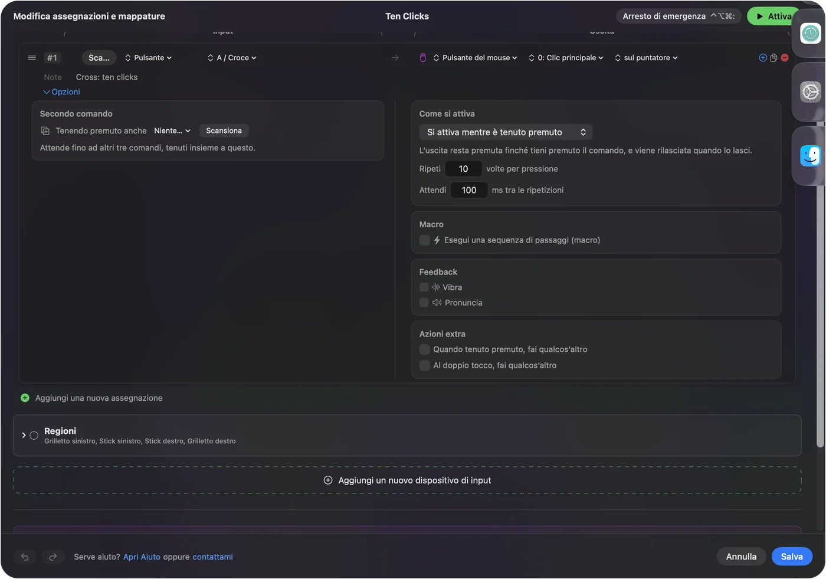
Task: Click the pink mouse icon in the output column
Action: (x=422, y=58)
